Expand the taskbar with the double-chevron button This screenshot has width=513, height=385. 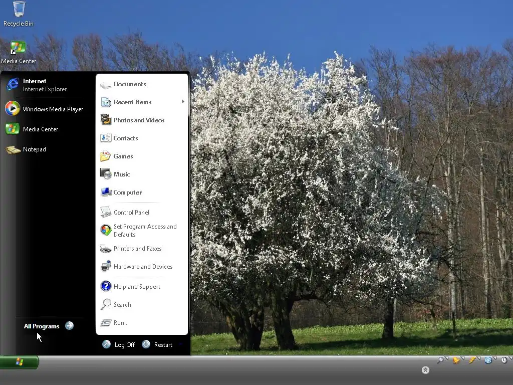tap(425, 370)
